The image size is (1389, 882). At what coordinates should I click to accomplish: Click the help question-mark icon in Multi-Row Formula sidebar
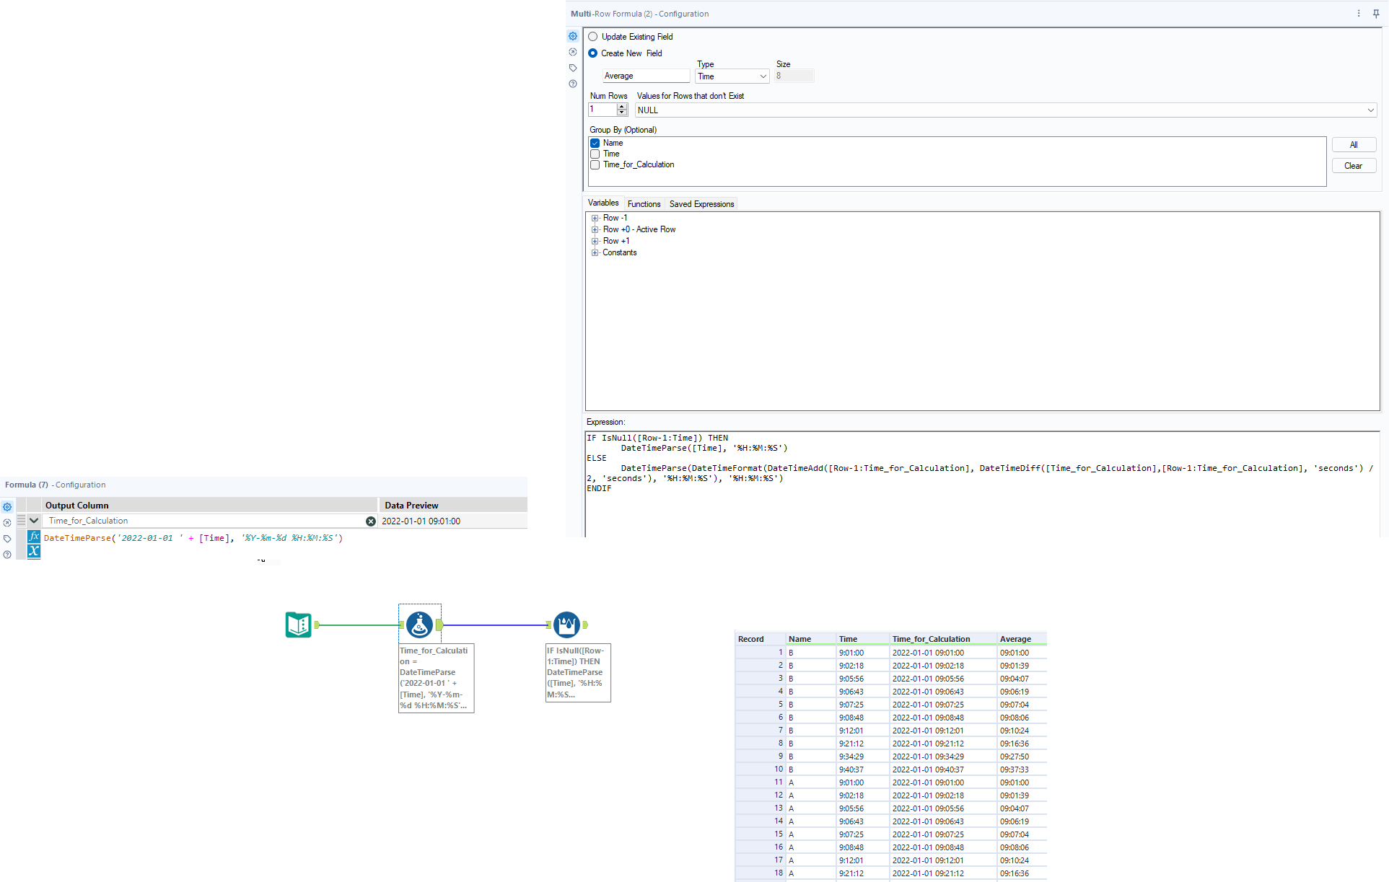[x=572, y=84]
